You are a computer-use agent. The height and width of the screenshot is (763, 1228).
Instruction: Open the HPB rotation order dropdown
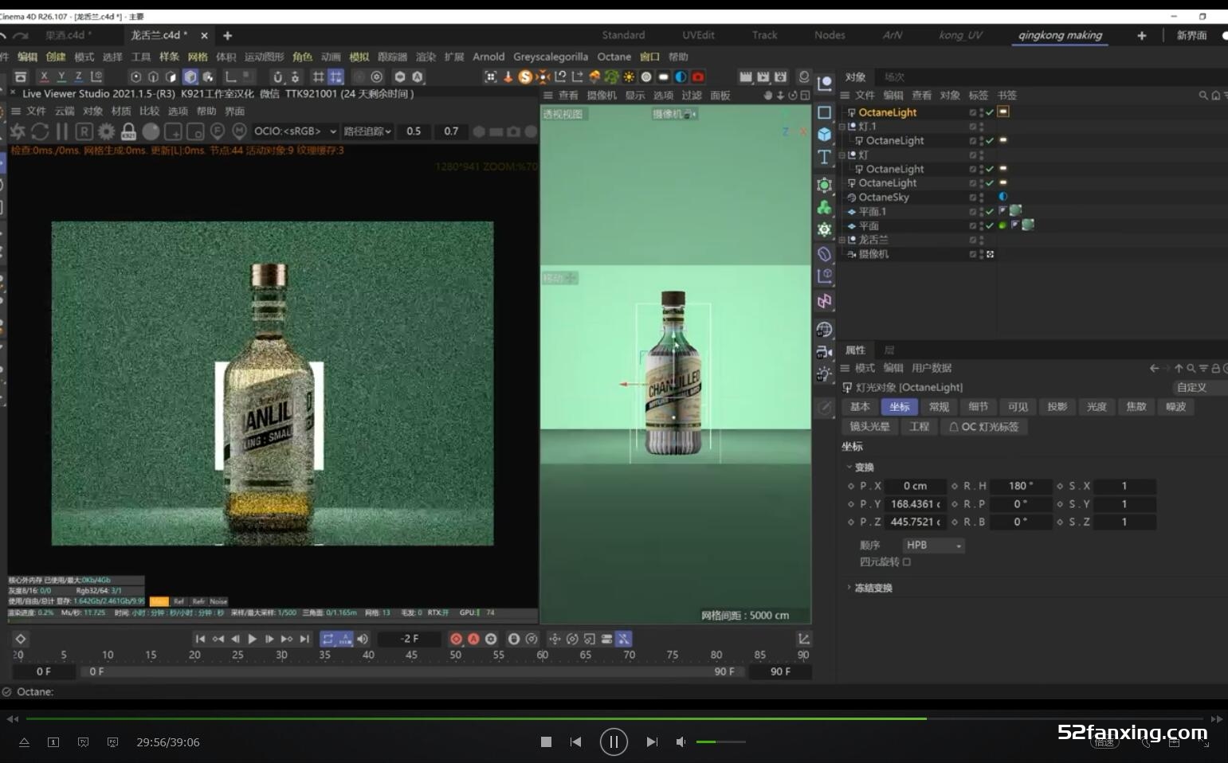933,546
